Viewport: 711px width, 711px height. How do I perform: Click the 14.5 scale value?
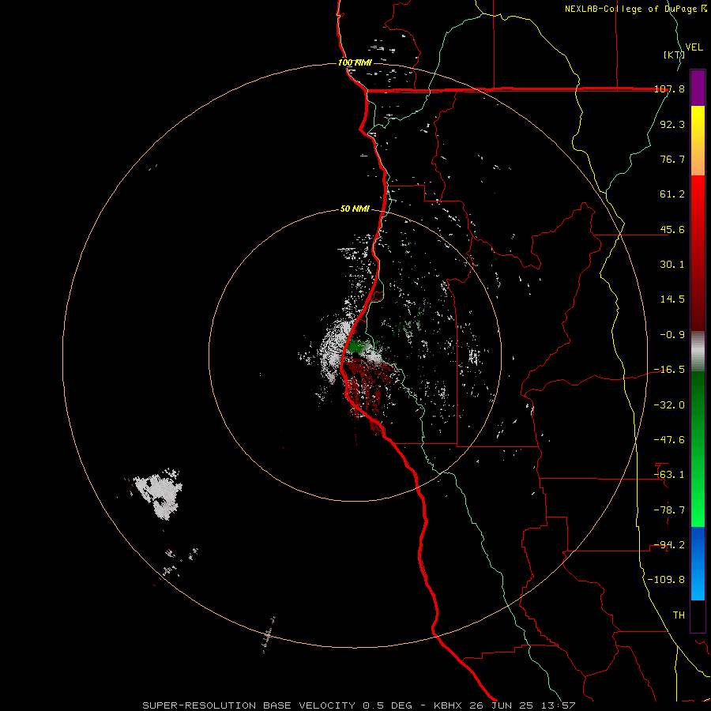672,299
